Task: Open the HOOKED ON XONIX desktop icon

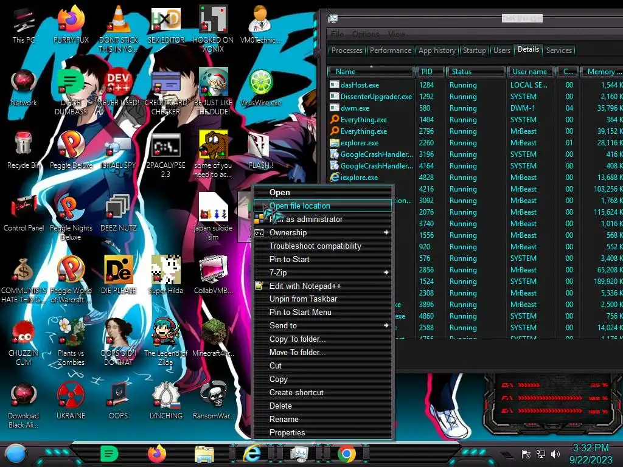Action: (x=213, y=29)
